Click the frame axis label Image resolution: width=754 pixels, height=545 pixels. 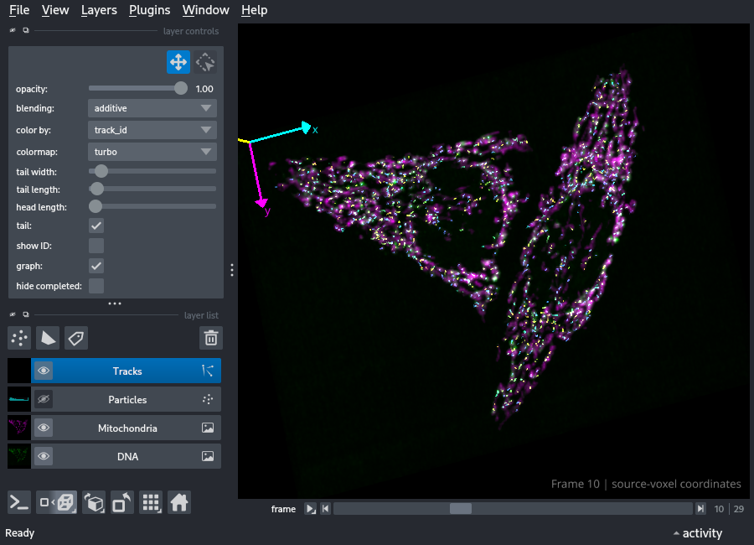283,509
